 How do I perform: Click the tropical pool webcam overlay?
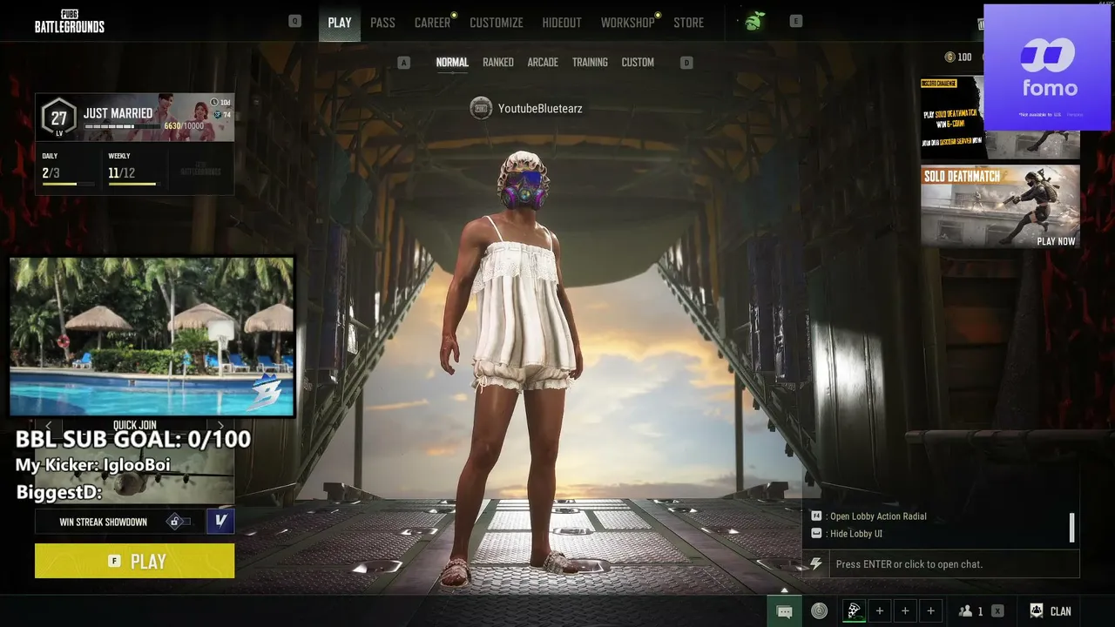click(x=152, y=336)
